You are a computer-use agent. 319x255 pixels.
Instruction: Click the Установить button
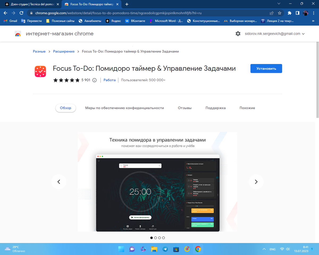pyautogui.click(x=266, y=69)
